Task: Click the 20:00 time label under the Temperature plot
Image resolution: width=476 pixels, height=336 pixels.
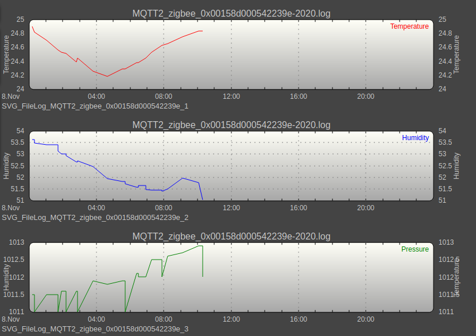Action: (x=366, y=96)
